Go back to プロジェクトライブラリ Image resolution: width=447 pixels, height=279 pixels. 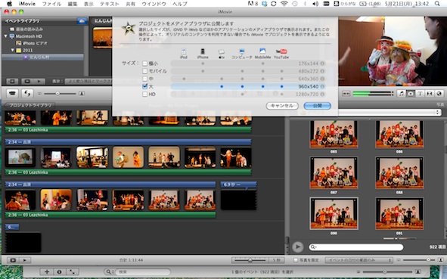click(29, 105)
